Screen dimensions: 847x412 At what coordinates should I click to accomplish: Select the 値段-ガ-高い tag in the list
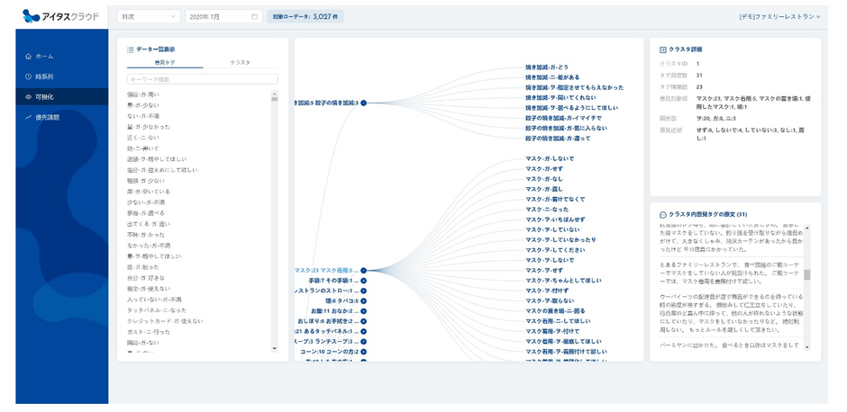(144, 94)
